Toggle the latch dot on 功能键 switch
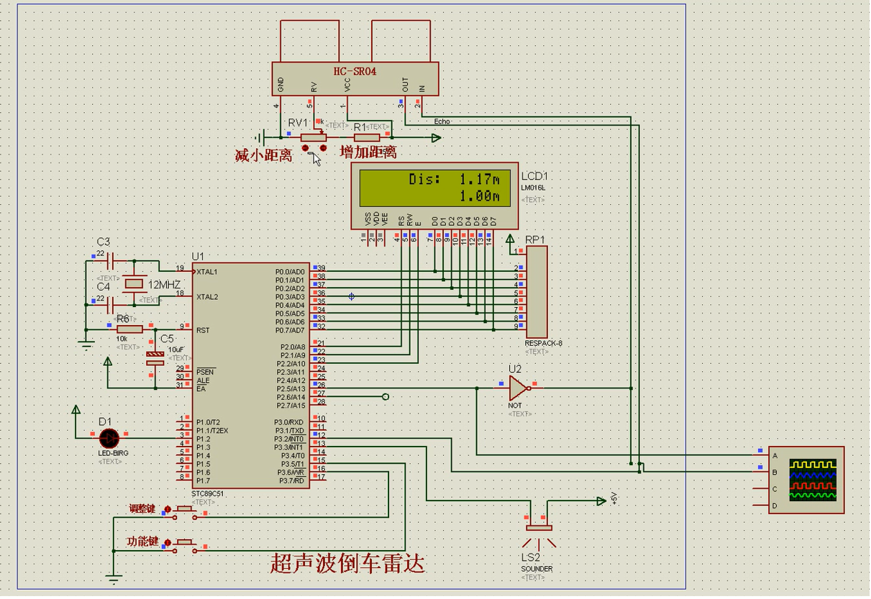 (168, 543)
